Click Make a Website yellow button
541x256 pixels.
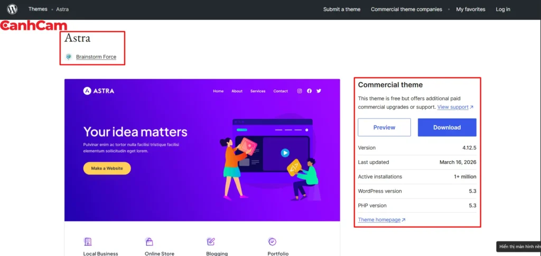(x=107, y=168)
